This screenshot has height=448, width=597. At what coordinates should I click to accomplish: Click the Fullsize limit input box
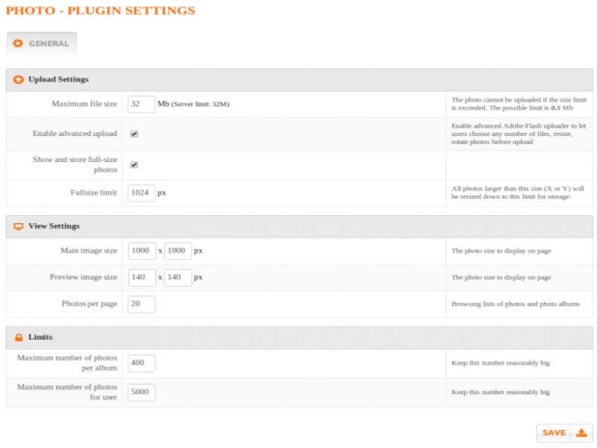(x=141, y=193)
